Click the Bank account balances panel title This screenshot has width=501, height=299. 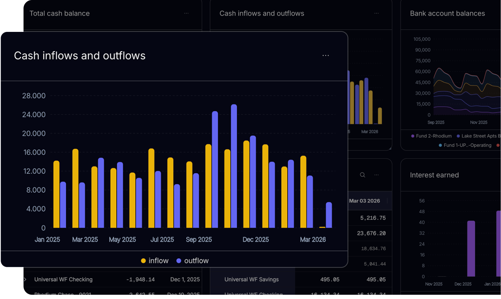(447, 13)
